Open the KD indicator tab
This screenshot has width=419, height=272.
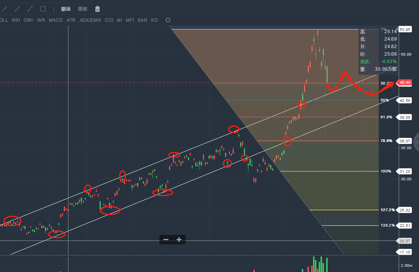click(154, 20)
